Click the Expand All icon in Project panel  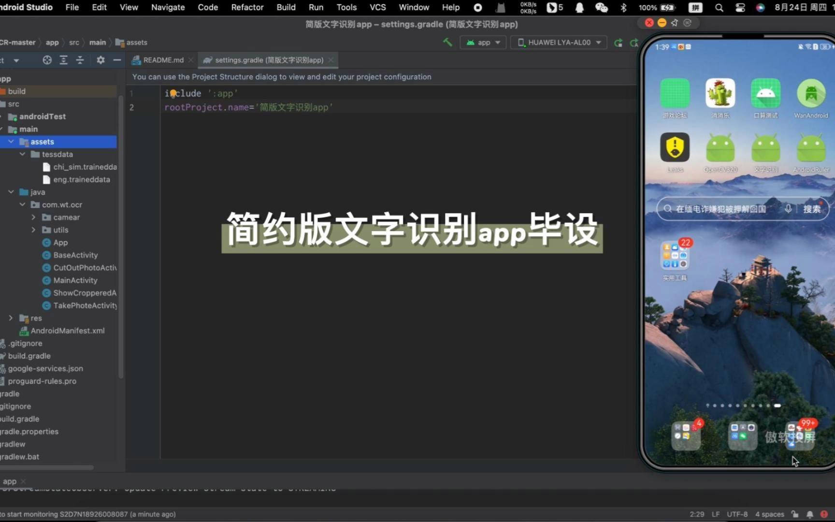click(63, 60)
